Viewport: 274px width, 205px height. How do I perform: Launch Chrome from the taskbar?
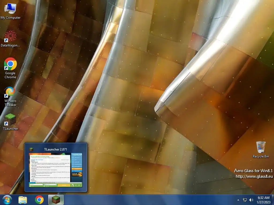pos(39,200)
